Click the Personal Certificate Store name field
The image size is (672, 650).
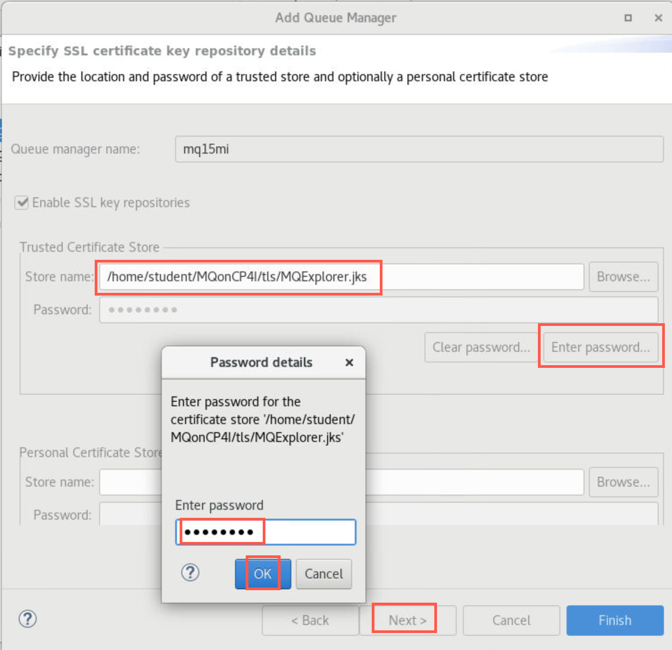[341, 482]
